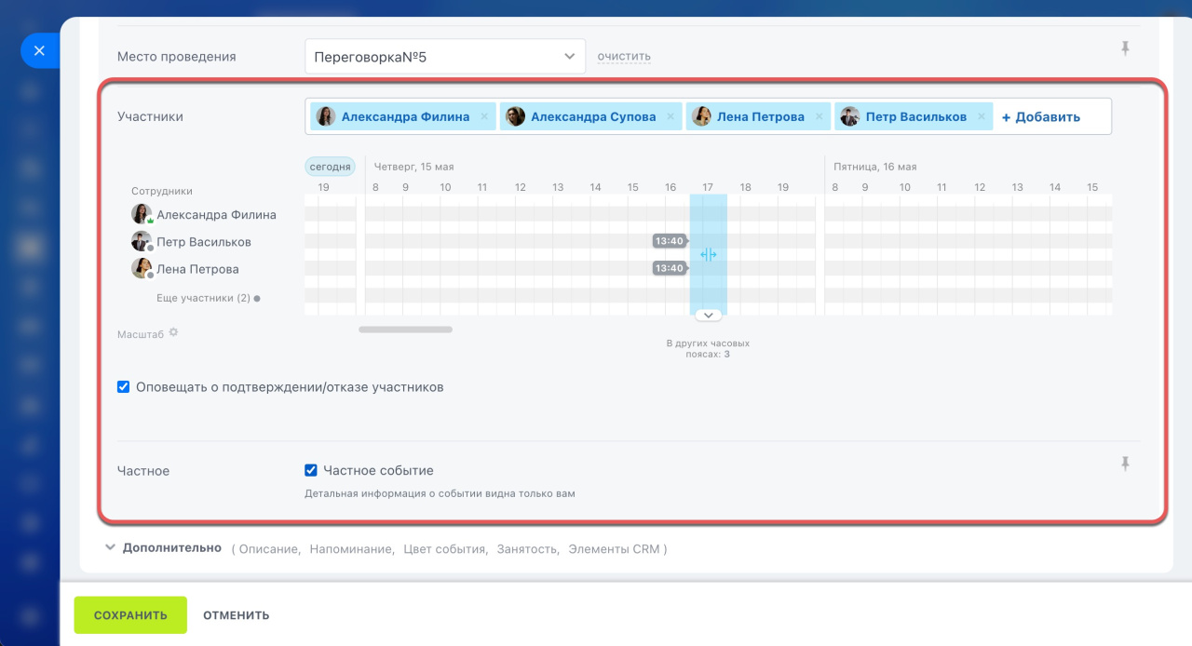Image resolution: width=1192 pixels, height=646 pixels.
Task: Remove Лена Петрова from participants
Action: click(819, 117)
